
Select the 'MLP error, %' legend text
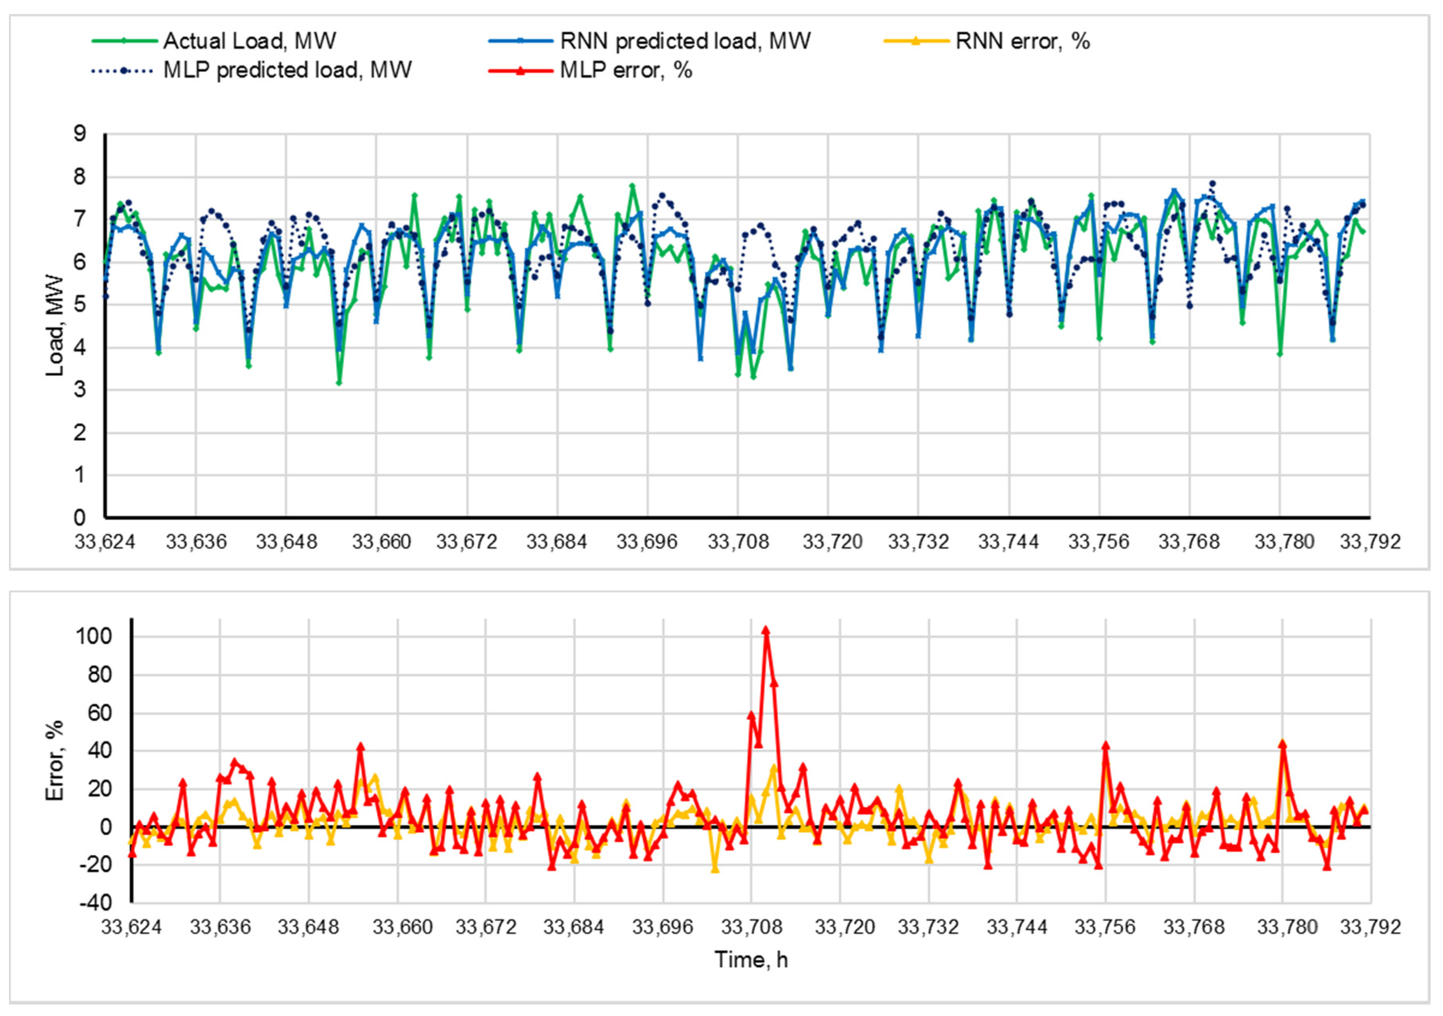(626, 70)
